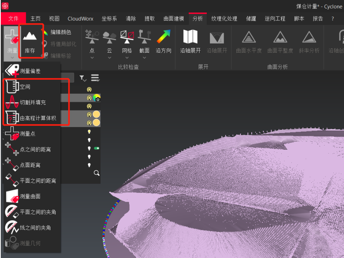Expand the 截面 dropdown arrow
The height and width of the screenshot is (258, 344).
pos(144,58)
